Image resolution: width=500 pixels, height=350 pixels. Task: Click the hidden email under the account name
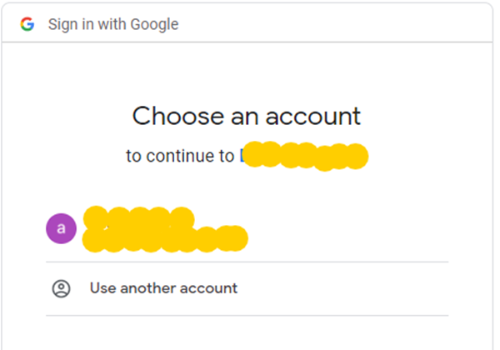pos(165,238)
